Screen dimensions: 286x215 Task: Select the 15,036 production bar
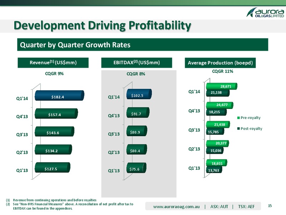215,150
